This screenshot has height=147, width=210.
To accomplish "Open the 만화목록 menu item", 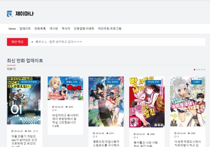I will click(x=40, y=28).
